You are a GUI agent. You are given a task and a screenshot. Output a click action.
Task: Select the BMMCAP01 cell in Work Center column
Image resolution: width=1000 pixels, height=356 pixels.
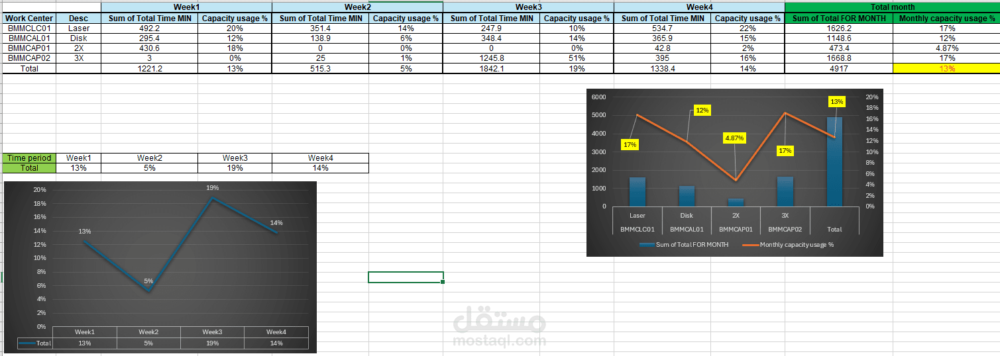(29, 48)
